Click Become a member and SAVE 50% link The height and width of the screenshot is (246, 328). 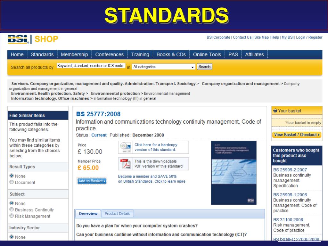(152, 179)
